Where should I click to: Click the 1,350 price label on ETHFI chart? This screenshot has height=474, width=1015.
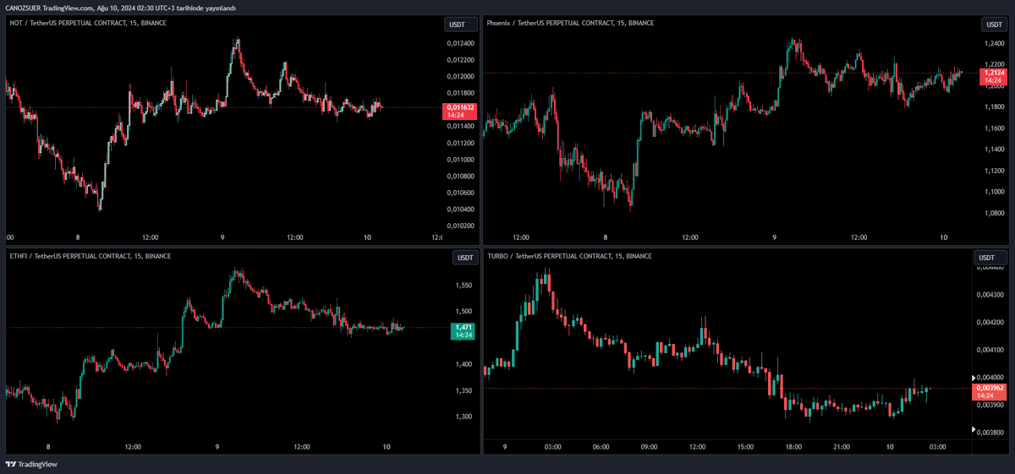(x=464, y=390)
